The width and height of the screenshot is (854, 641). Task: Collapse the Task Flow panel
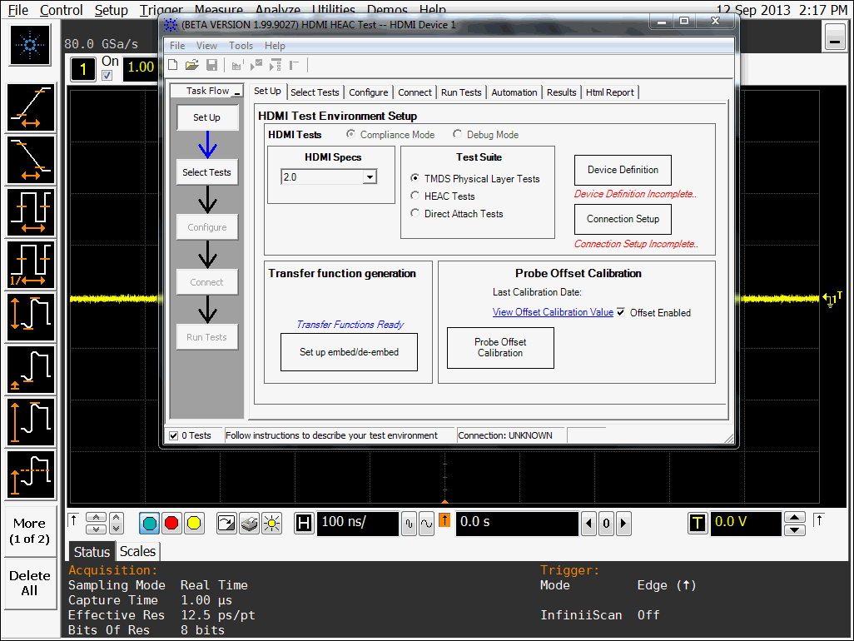point(236,92)
